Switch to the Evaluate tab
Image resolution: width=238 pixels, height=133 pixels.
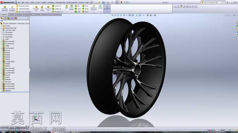[37, 15]
